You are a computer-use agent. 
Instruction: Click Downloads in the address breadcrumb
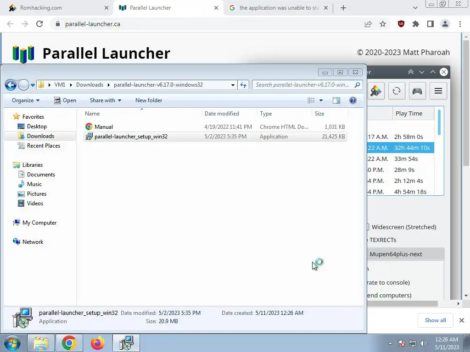[90, 85]
